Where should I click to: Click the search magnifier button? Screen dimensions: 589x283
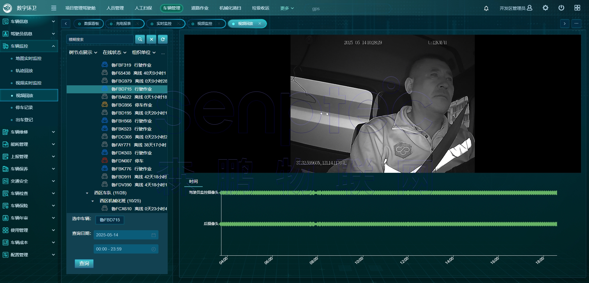click(x=140, y=39)
